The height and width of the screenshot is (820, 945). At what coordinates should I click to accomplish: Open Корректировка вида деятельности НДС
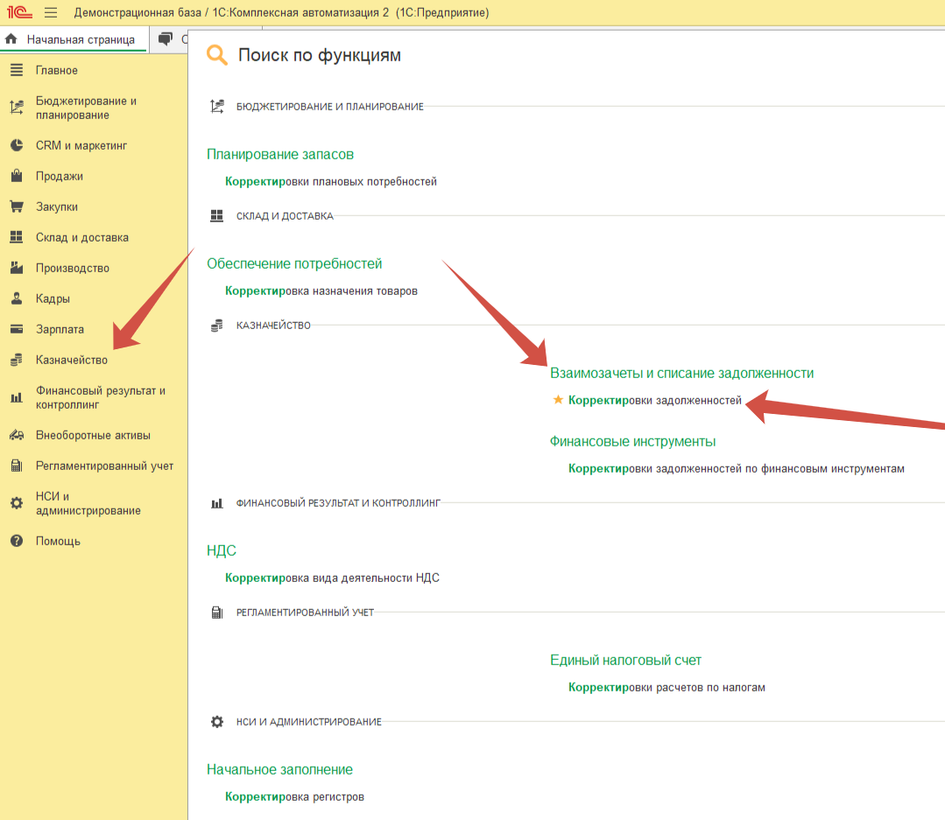click(x=332, y=578)
